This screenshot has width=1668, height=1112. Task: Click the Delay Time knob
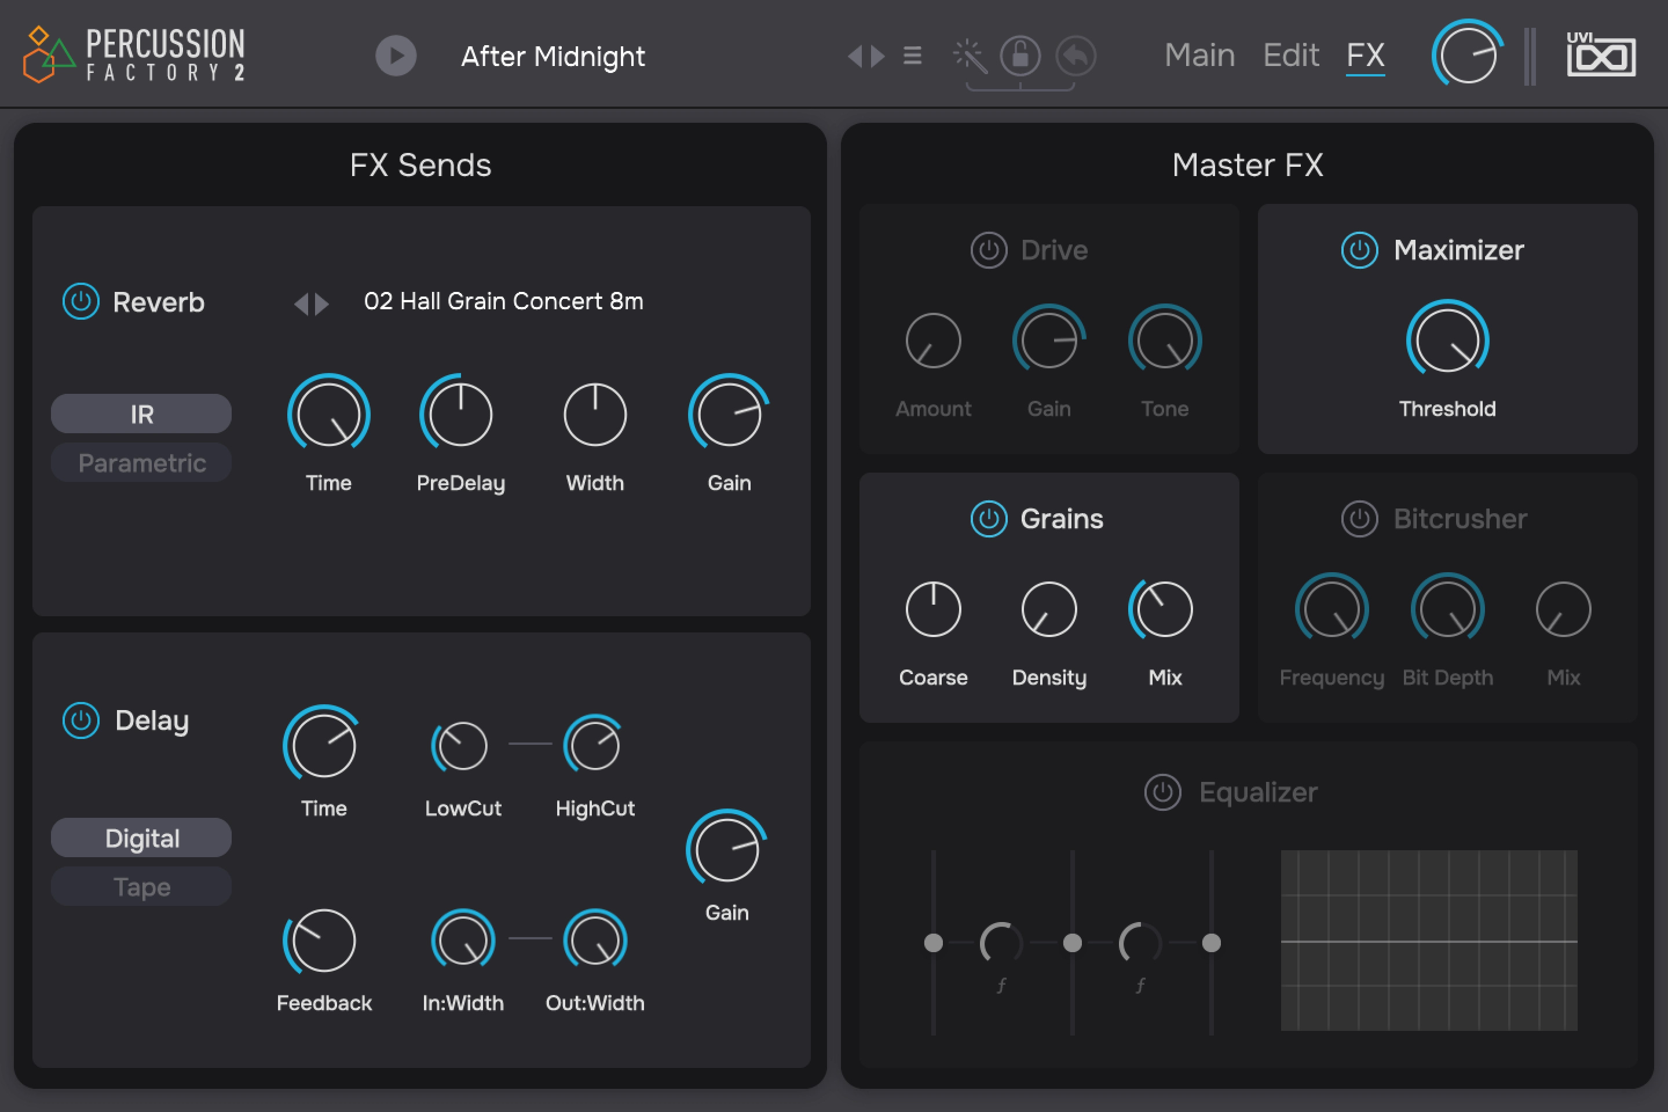coord(324,745)
